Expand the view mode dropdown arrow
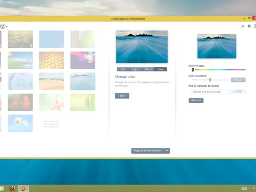The height and width of the screenshot is (192, 256). click(7, 27)
